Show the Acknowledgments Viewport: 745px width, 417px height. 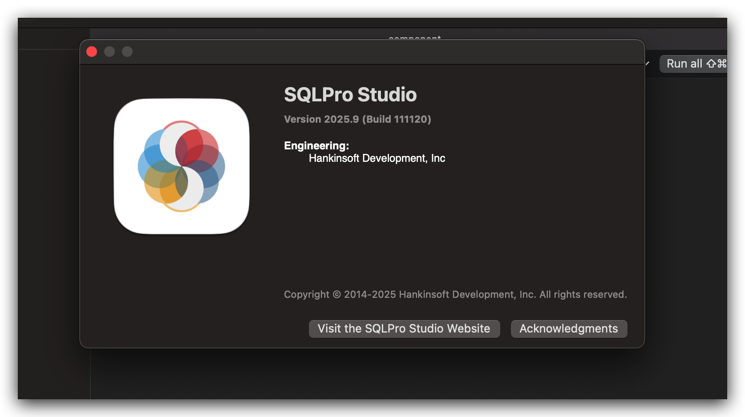click(x=568, y=329)
